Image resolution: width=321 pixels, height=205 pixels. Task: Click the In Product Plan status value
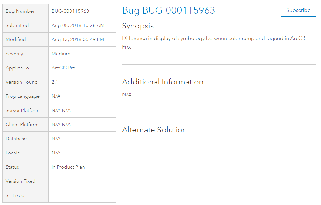tap(68, 167)
